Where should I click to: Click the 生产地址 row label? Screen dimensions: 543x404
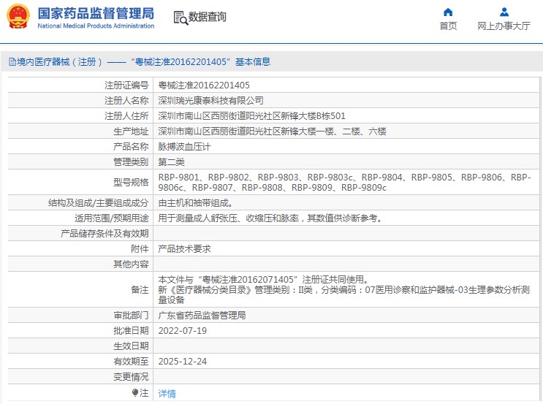point(131,132)
